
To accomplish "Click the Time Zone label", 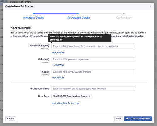I will click(x=43, y=96).
